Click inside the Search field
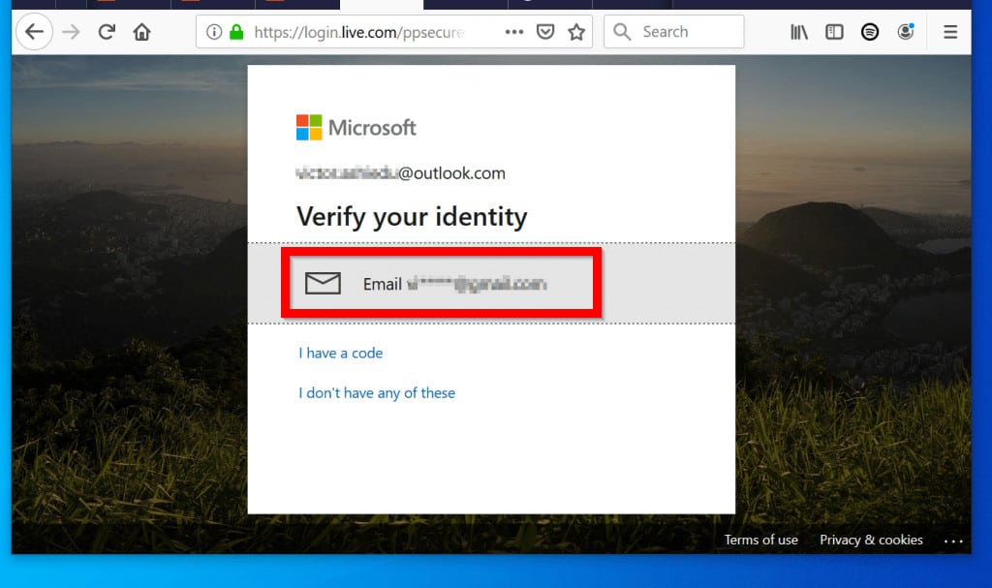This screenshot has height=588, width=992. point(678,31)
